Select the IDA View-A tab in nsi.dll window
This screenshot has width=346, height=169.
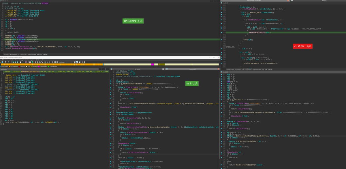tap(137, 69)
